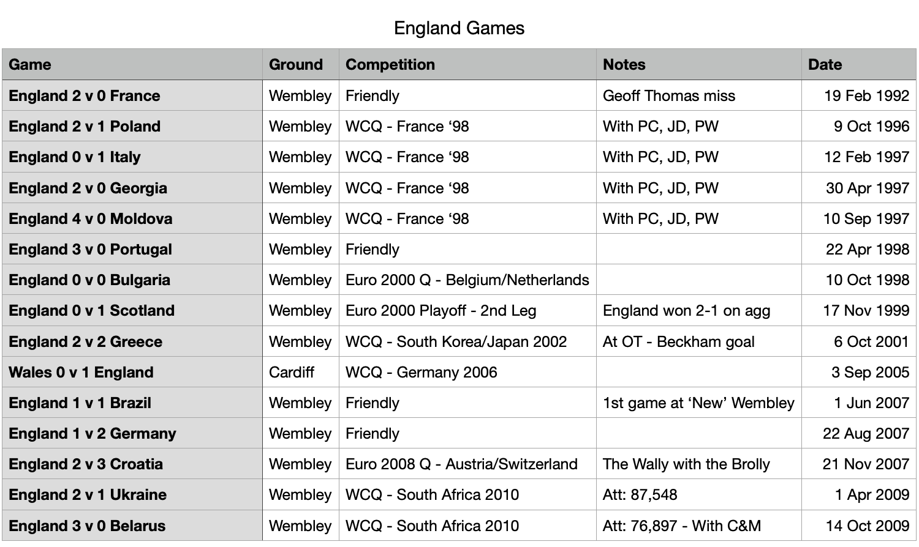The image size is (919, 547).
Task: Click Euro 2000 Q - Belgium/Netherlands cell
Action: 467,280
